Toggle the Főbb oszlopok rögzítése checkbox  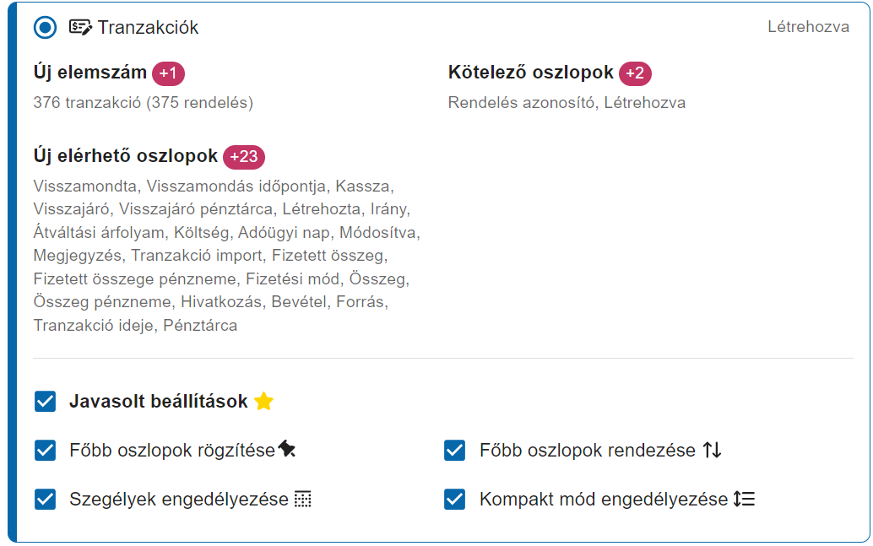[x=45, y=451]
